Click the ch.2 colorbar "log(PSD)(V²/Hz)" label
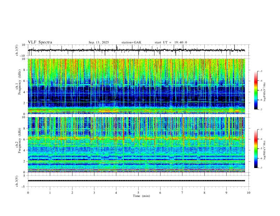The height and width of the screenshot is (216, 280). coord(265,150)
